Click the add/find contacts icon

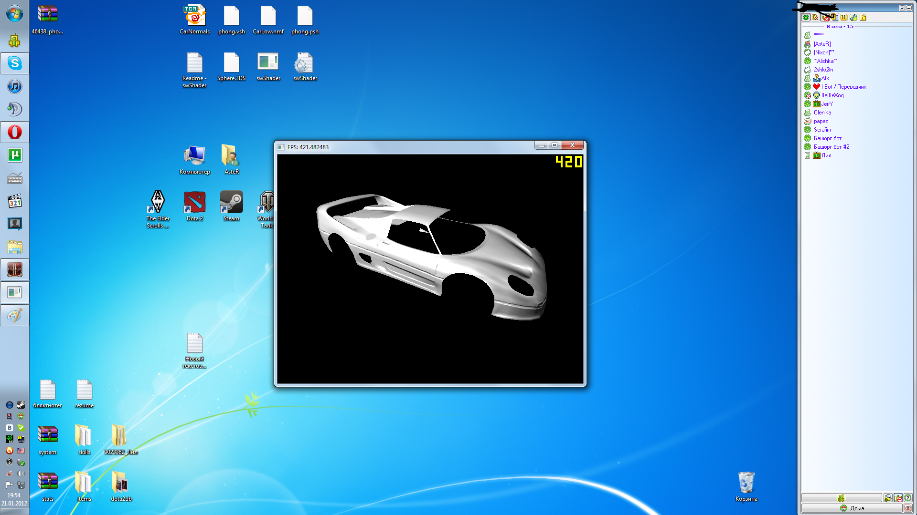888,498
